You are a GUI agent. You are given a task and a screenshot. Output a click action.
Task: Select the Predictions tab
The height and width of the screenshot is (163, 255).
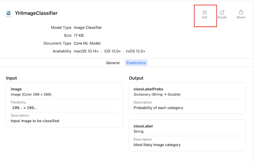coord(136,63)
